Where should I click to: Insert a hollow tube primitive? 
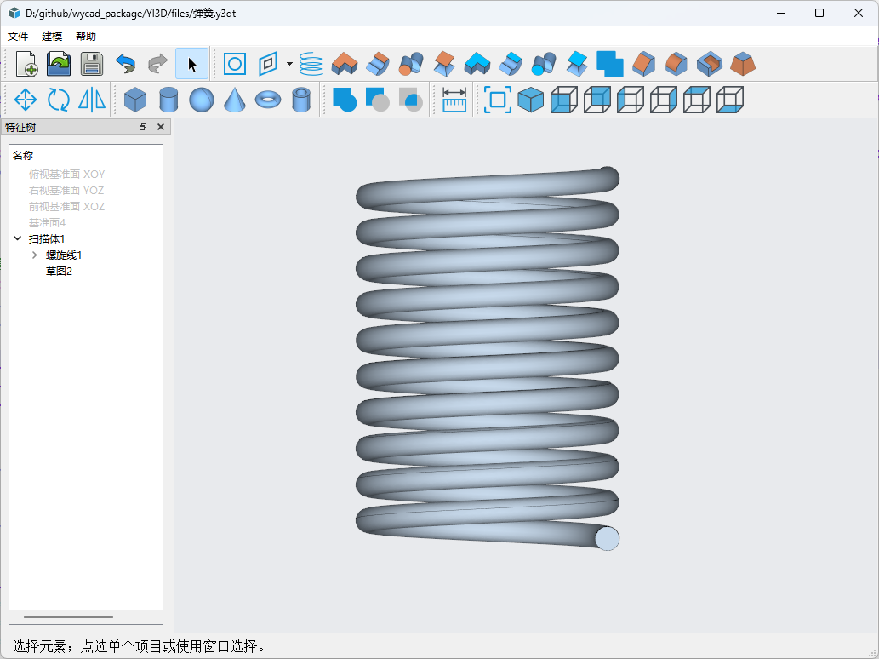[301, 100]
